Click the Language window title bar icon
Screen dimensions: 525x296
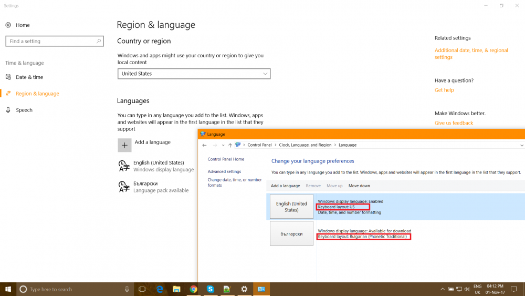coord(203,134)
